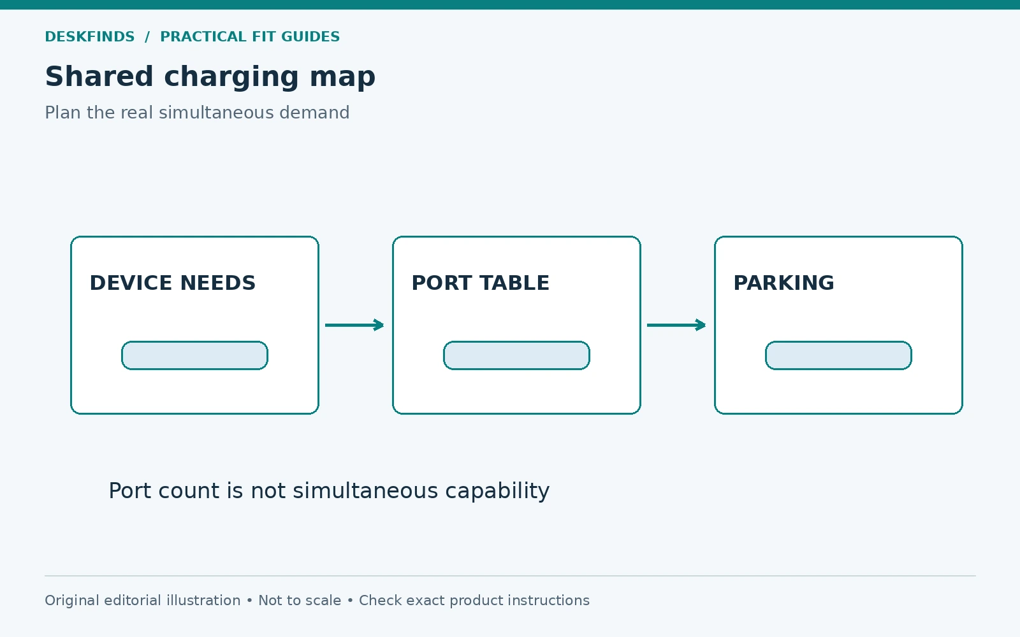Click 'Plan the real simultaneous demand' subtitle
Screen dimensions: 1020x637
197,113
